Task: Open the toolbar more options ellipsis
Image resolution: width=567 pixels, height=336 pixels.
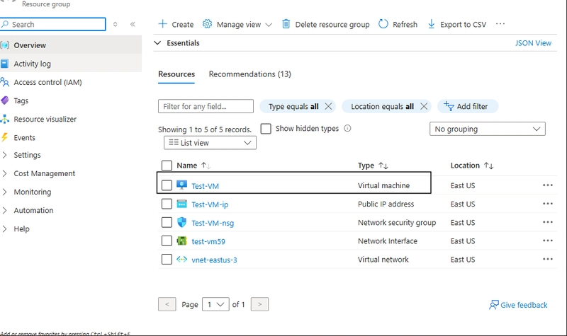Action: (500, 24)
